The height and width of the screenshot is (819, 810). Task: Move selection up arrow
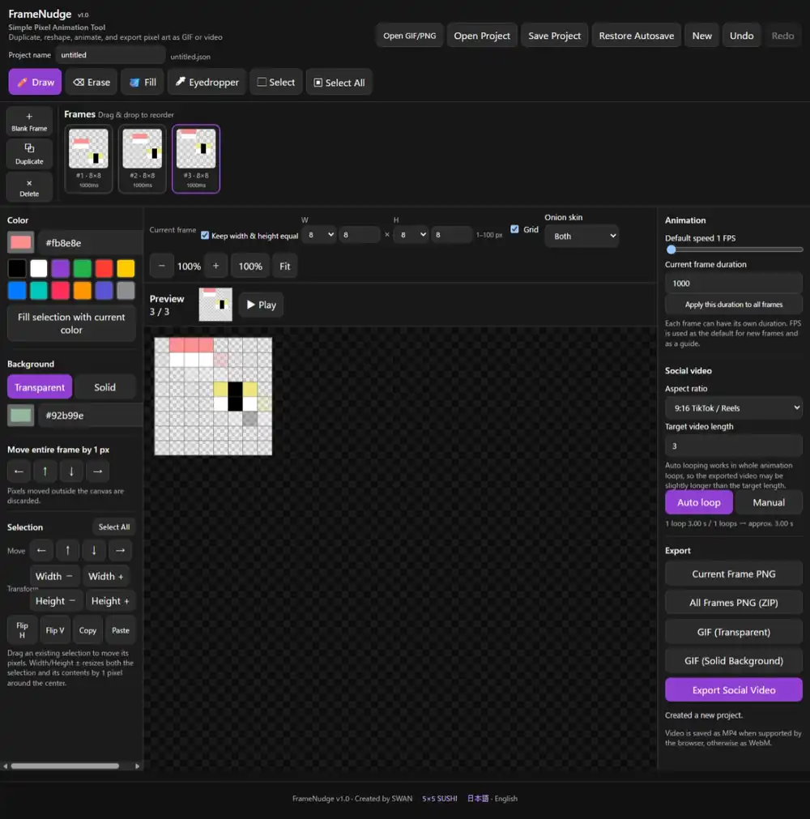[x=67, y=550]
